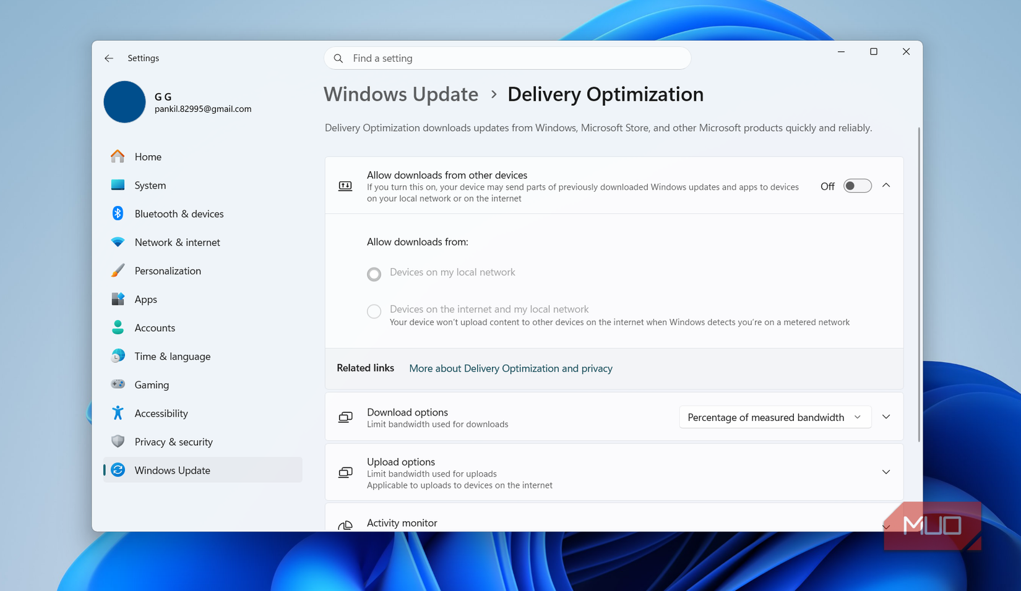1021x591 pixels.
Task: Click the Download options icon
Action: coord(345,417)
